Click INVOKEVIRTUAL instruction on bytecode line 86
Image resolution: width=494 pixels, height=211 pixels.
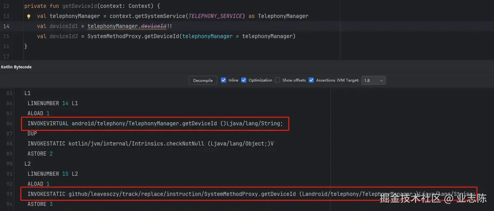coord(155,124)
